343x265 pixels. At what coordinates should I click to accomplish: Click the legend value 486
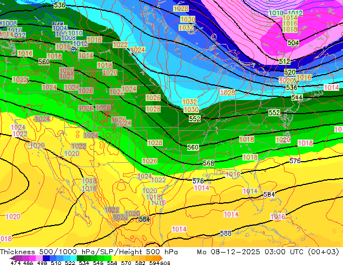point(28,263)
